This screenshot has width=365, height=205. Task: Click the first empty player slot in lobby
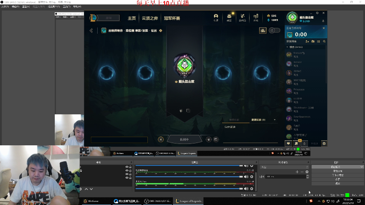point(107,72)
